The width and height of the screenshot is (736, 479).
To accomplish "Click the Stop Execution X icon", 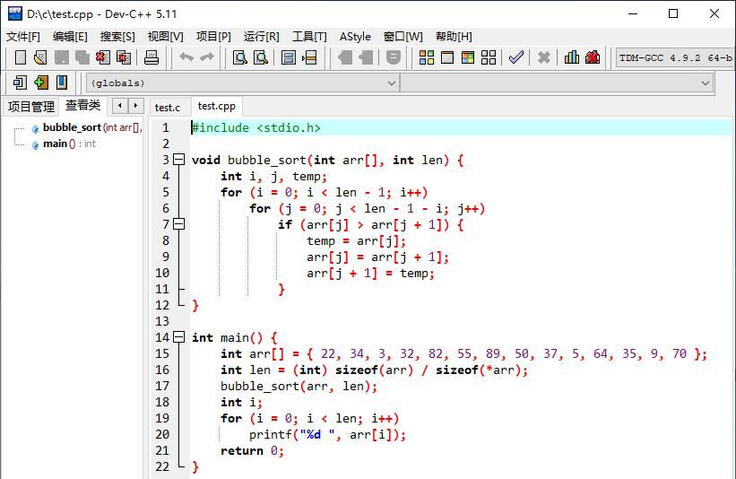I will [x=543, y=57].
